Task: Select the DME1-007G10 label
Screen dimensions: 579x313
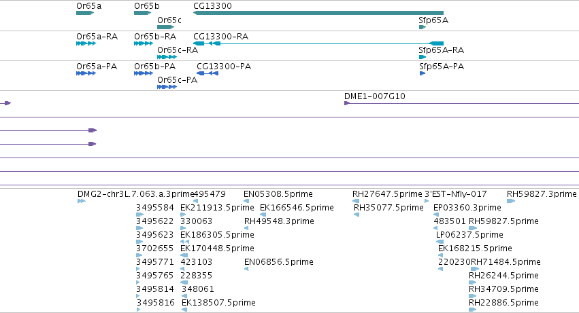Action: pos(374,96)
